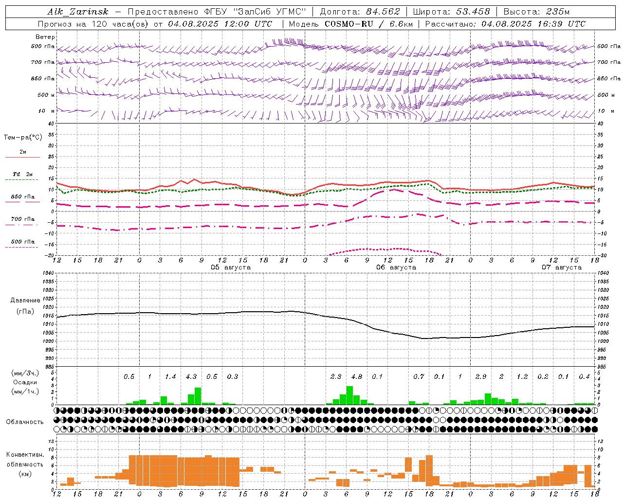623x498 pixels.
Task: Click the dashed line sample under 850 гПа legend
Action: 22,202
